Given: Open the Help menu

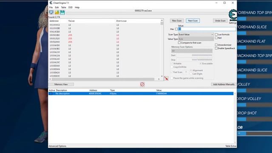Looking at the screenshot, I should coord(77,8).
